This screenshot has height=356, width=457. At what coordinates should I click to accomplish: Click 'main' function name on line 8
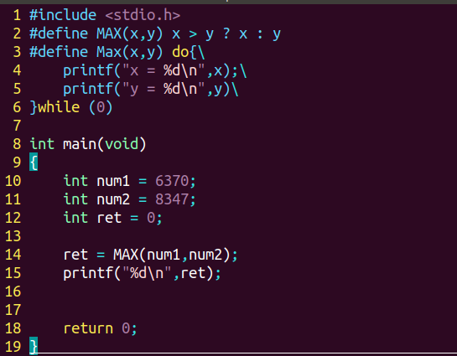(x=80, y=144)
